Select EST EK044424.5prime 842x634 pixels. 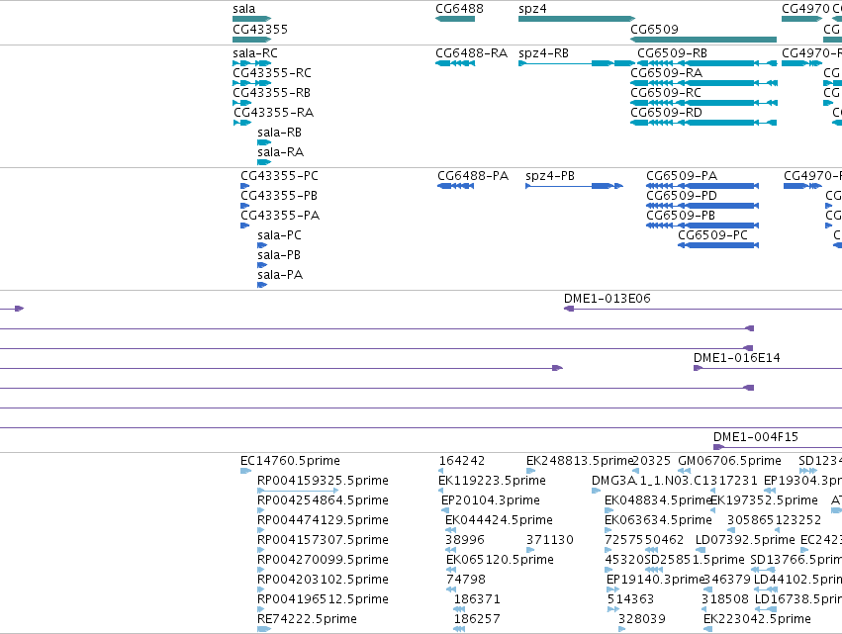[x=499, y=520]
